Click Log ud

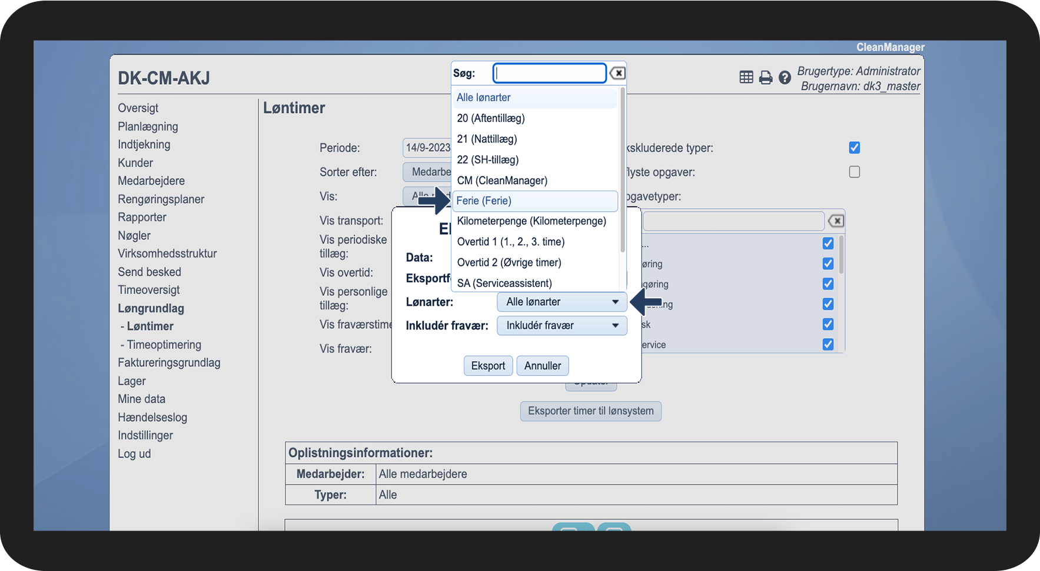click(134, 454)
